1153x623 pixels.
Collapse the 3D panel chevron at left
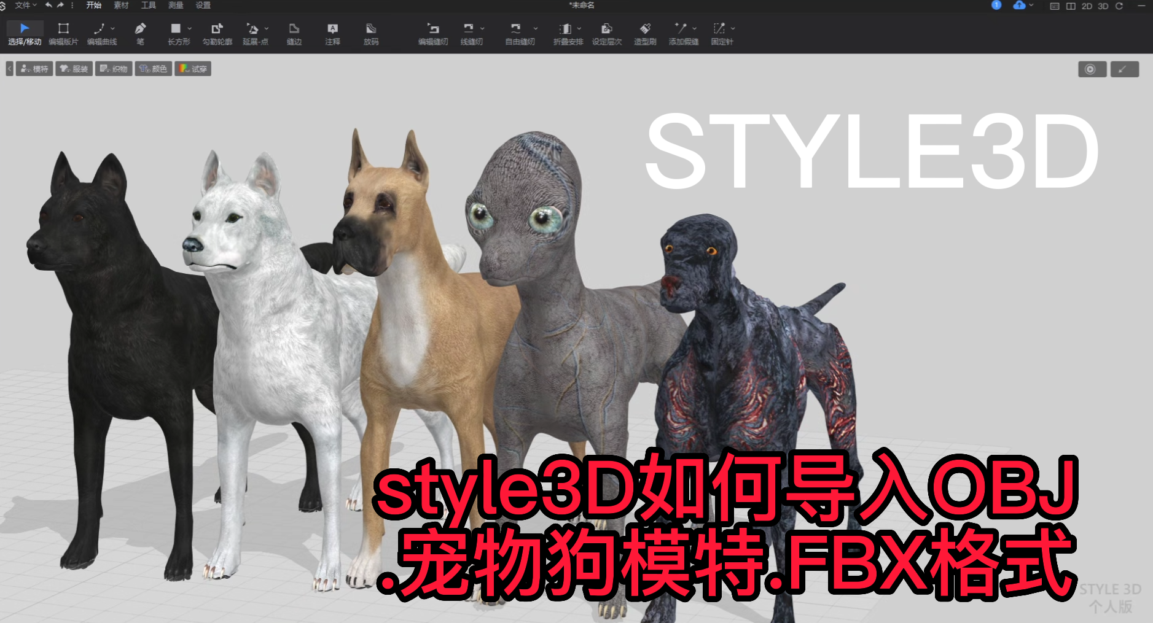pos(9,69)
